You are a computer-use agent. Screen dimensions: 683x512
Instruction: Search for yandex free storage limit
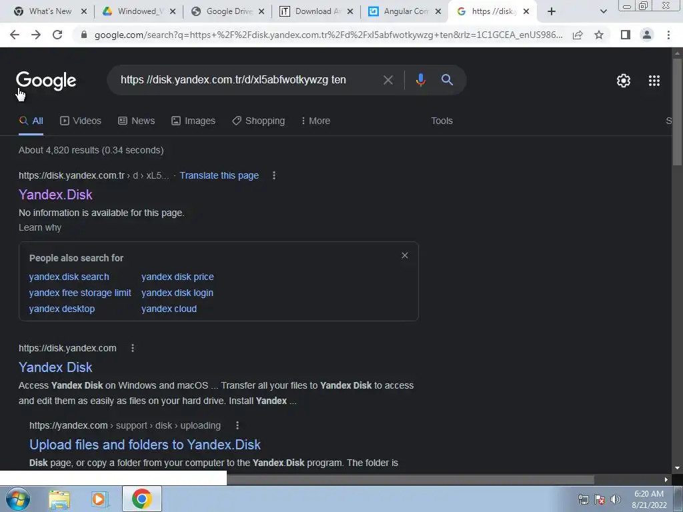(80, 293)
